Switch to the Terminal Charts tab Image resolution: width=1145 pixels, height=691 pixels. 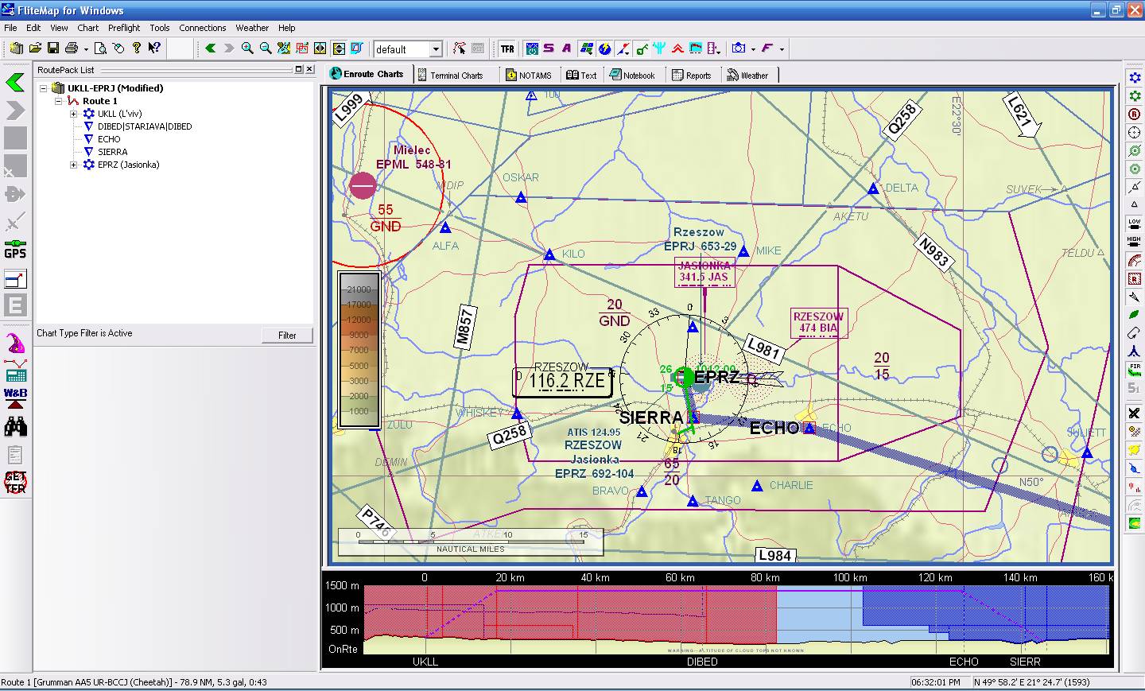pyautogui.click(x=449, y=75)
